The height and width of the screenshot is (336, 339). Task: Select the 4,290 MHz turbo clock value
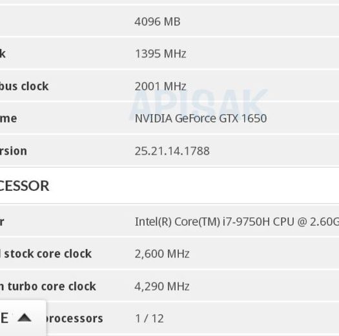click(x=162, y=286)
